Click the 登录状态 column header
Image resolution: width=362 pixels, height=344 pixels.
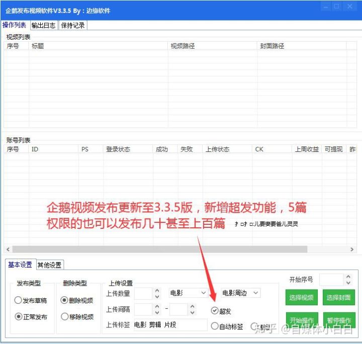128,149
